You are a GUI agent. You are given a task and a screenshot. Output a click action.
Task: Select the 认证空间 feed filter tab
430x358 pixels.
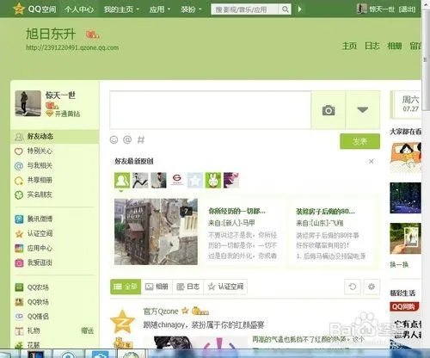click(225, 287)
